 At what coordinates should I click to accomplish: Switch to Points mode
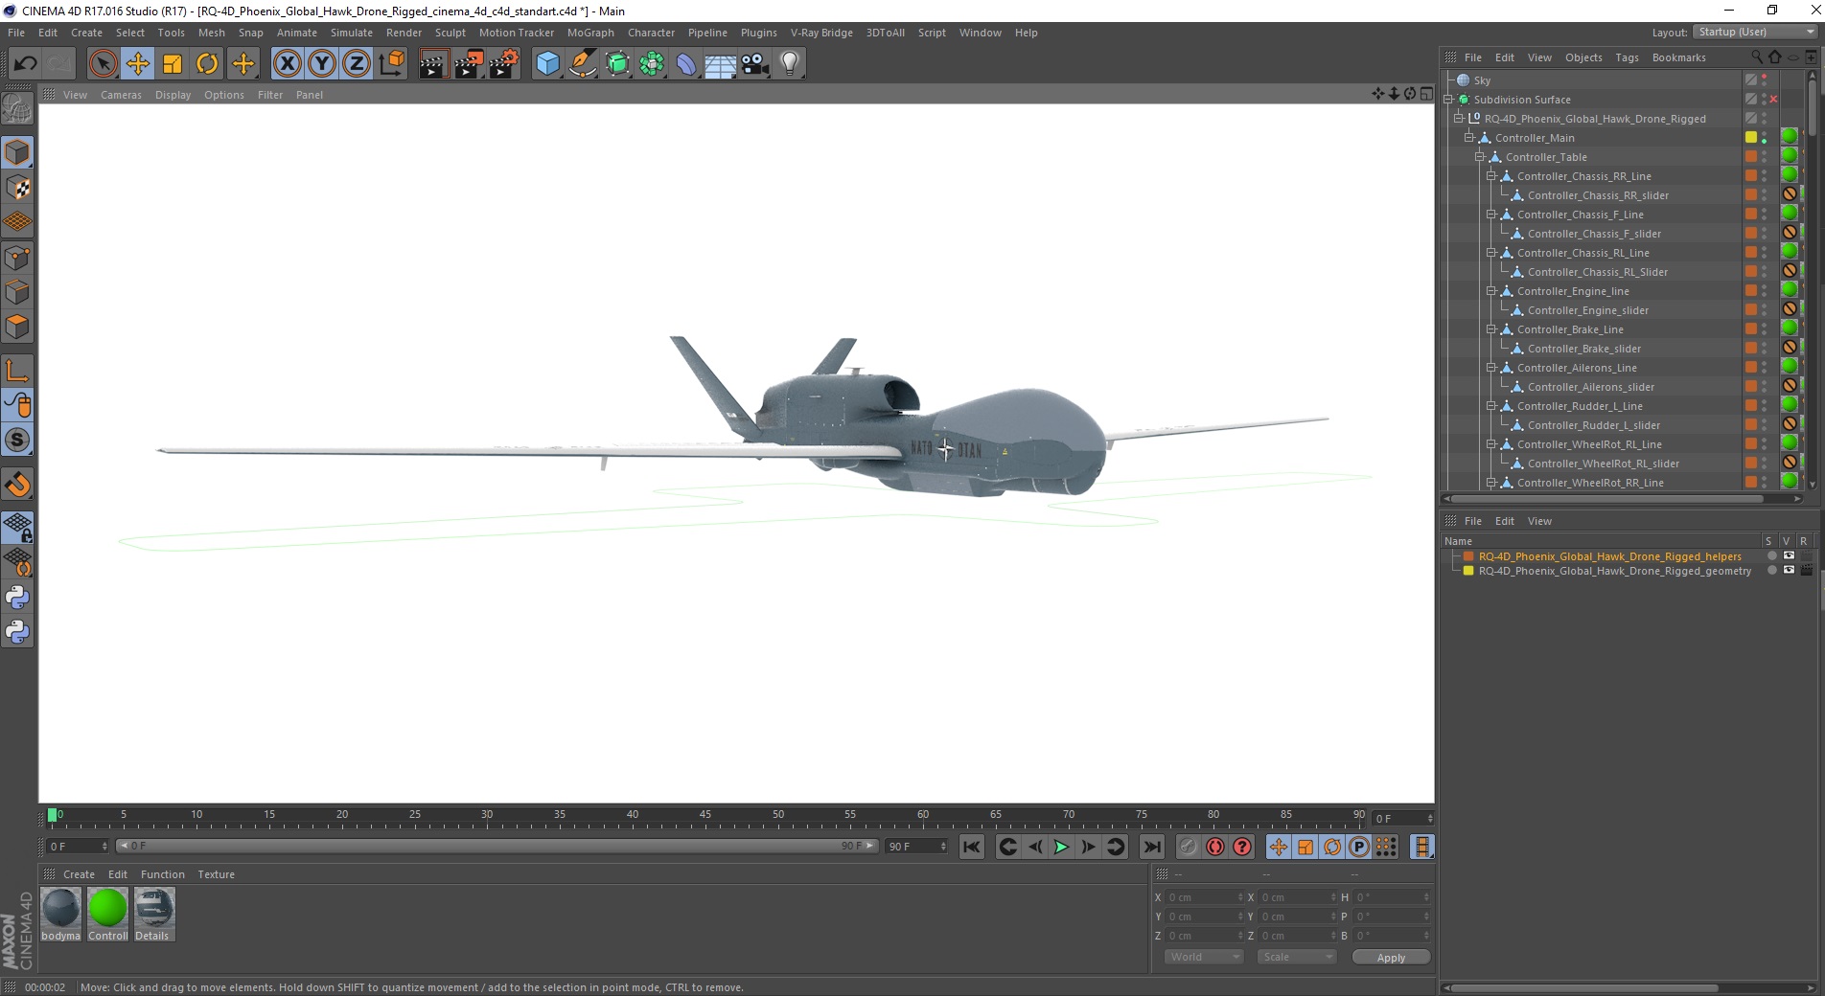[x=17, y=258]
